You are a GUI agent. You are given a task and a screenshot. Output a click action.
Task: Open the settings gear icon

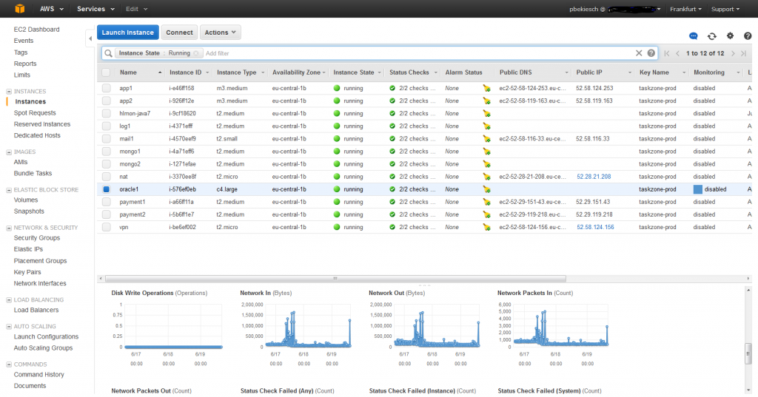click(730, 35)
